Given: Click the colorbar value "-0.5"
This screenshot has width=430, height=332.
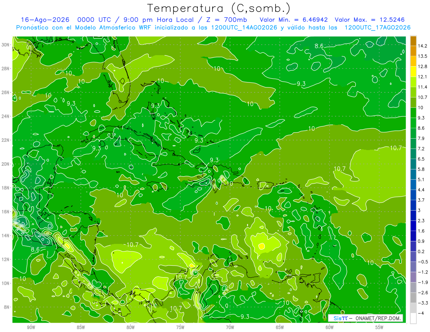Looking at the screenshot, I should tap(423, 262).
